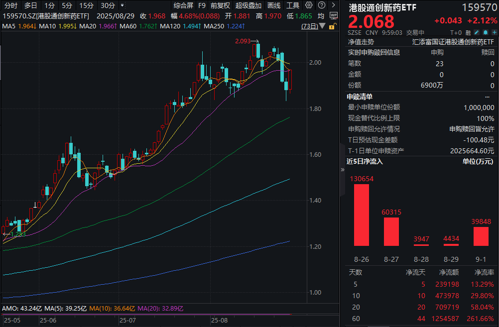
Task: Click the 融 margin trading icon
Action: 468,32
